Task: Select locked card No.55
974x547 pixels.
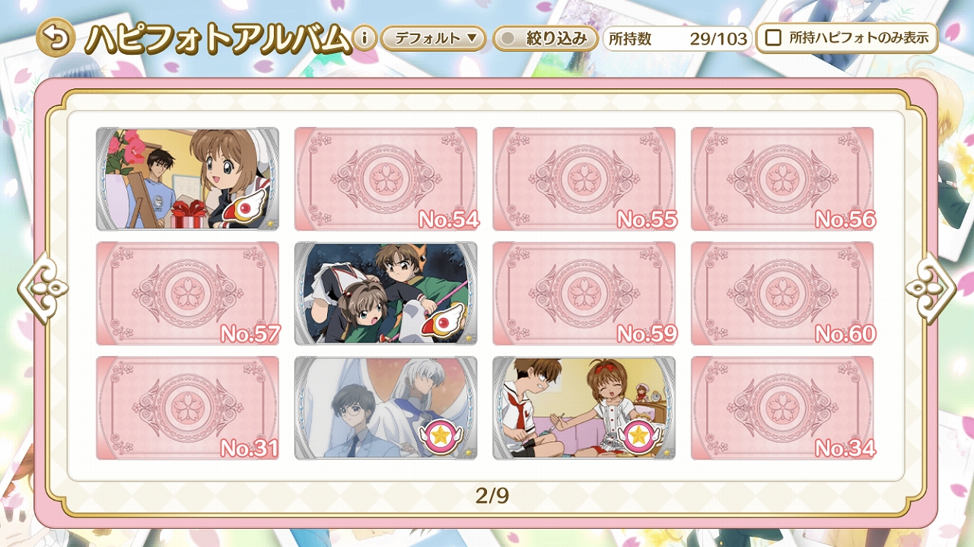Action: coord(584,179)
